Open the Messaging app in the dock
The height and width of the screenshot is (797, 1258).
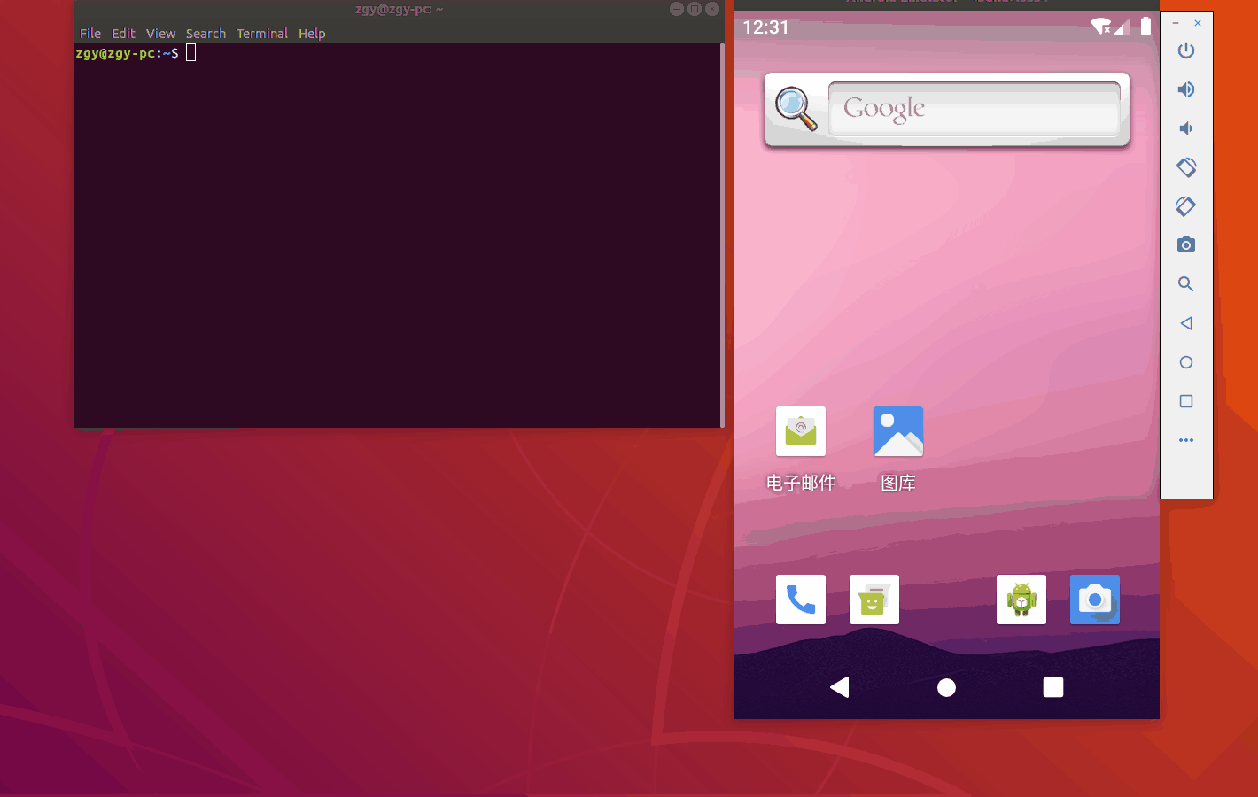(x=874, y=599)
